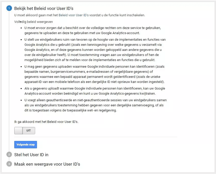Click the horizontal divider above 'Volgende stap'
216x174 pixels.
96,137
